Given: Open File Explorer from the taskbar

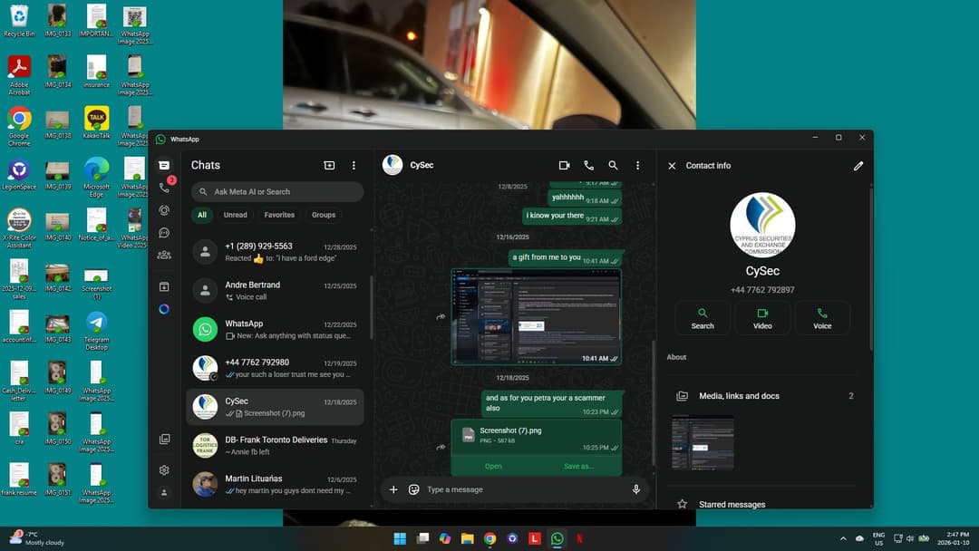Looking at the screenshot, I should 467,538.
